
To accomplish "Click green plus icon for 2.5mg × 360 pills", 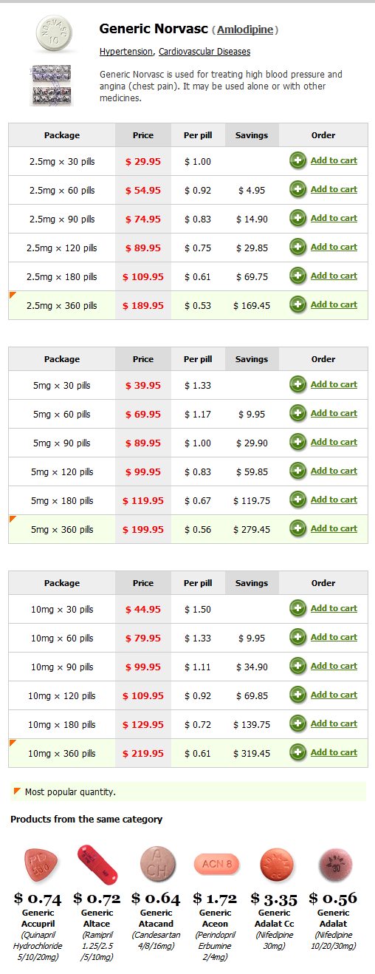I will (x=298, y=305).
